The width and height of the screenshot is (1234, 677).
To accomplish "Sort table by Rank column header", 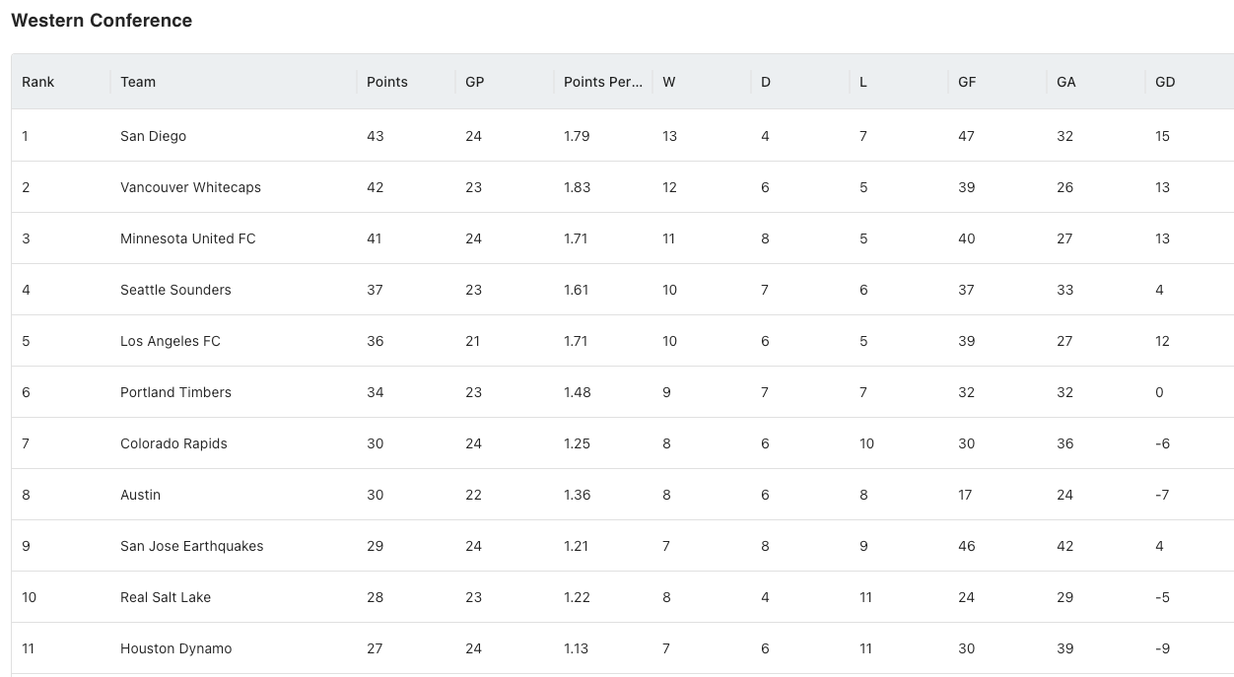I will point(38,82).
